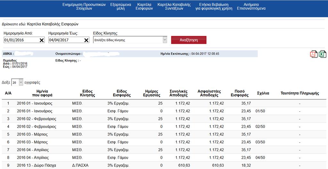Screen dimensions: 328x169
Task: Export the table as PDF
Action: click(x=314, y=54)
